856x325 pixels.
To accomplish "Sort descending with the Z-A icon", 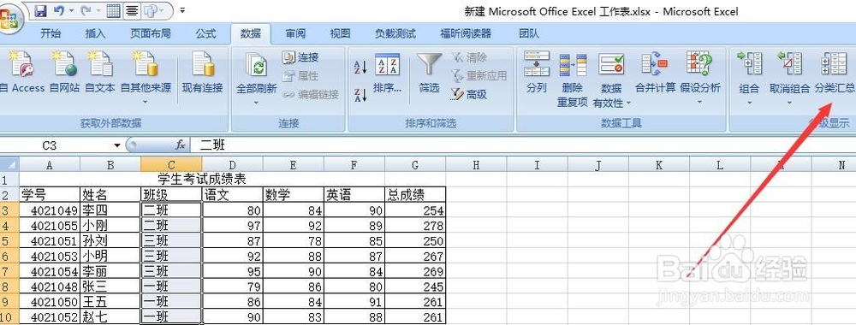I will point(360,95).
